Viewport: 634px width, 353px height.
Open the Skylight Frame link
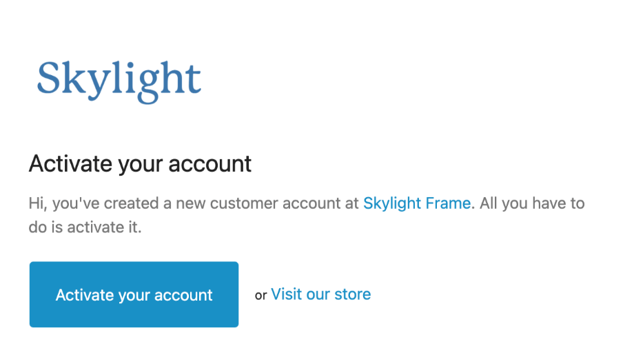[417, 203]
